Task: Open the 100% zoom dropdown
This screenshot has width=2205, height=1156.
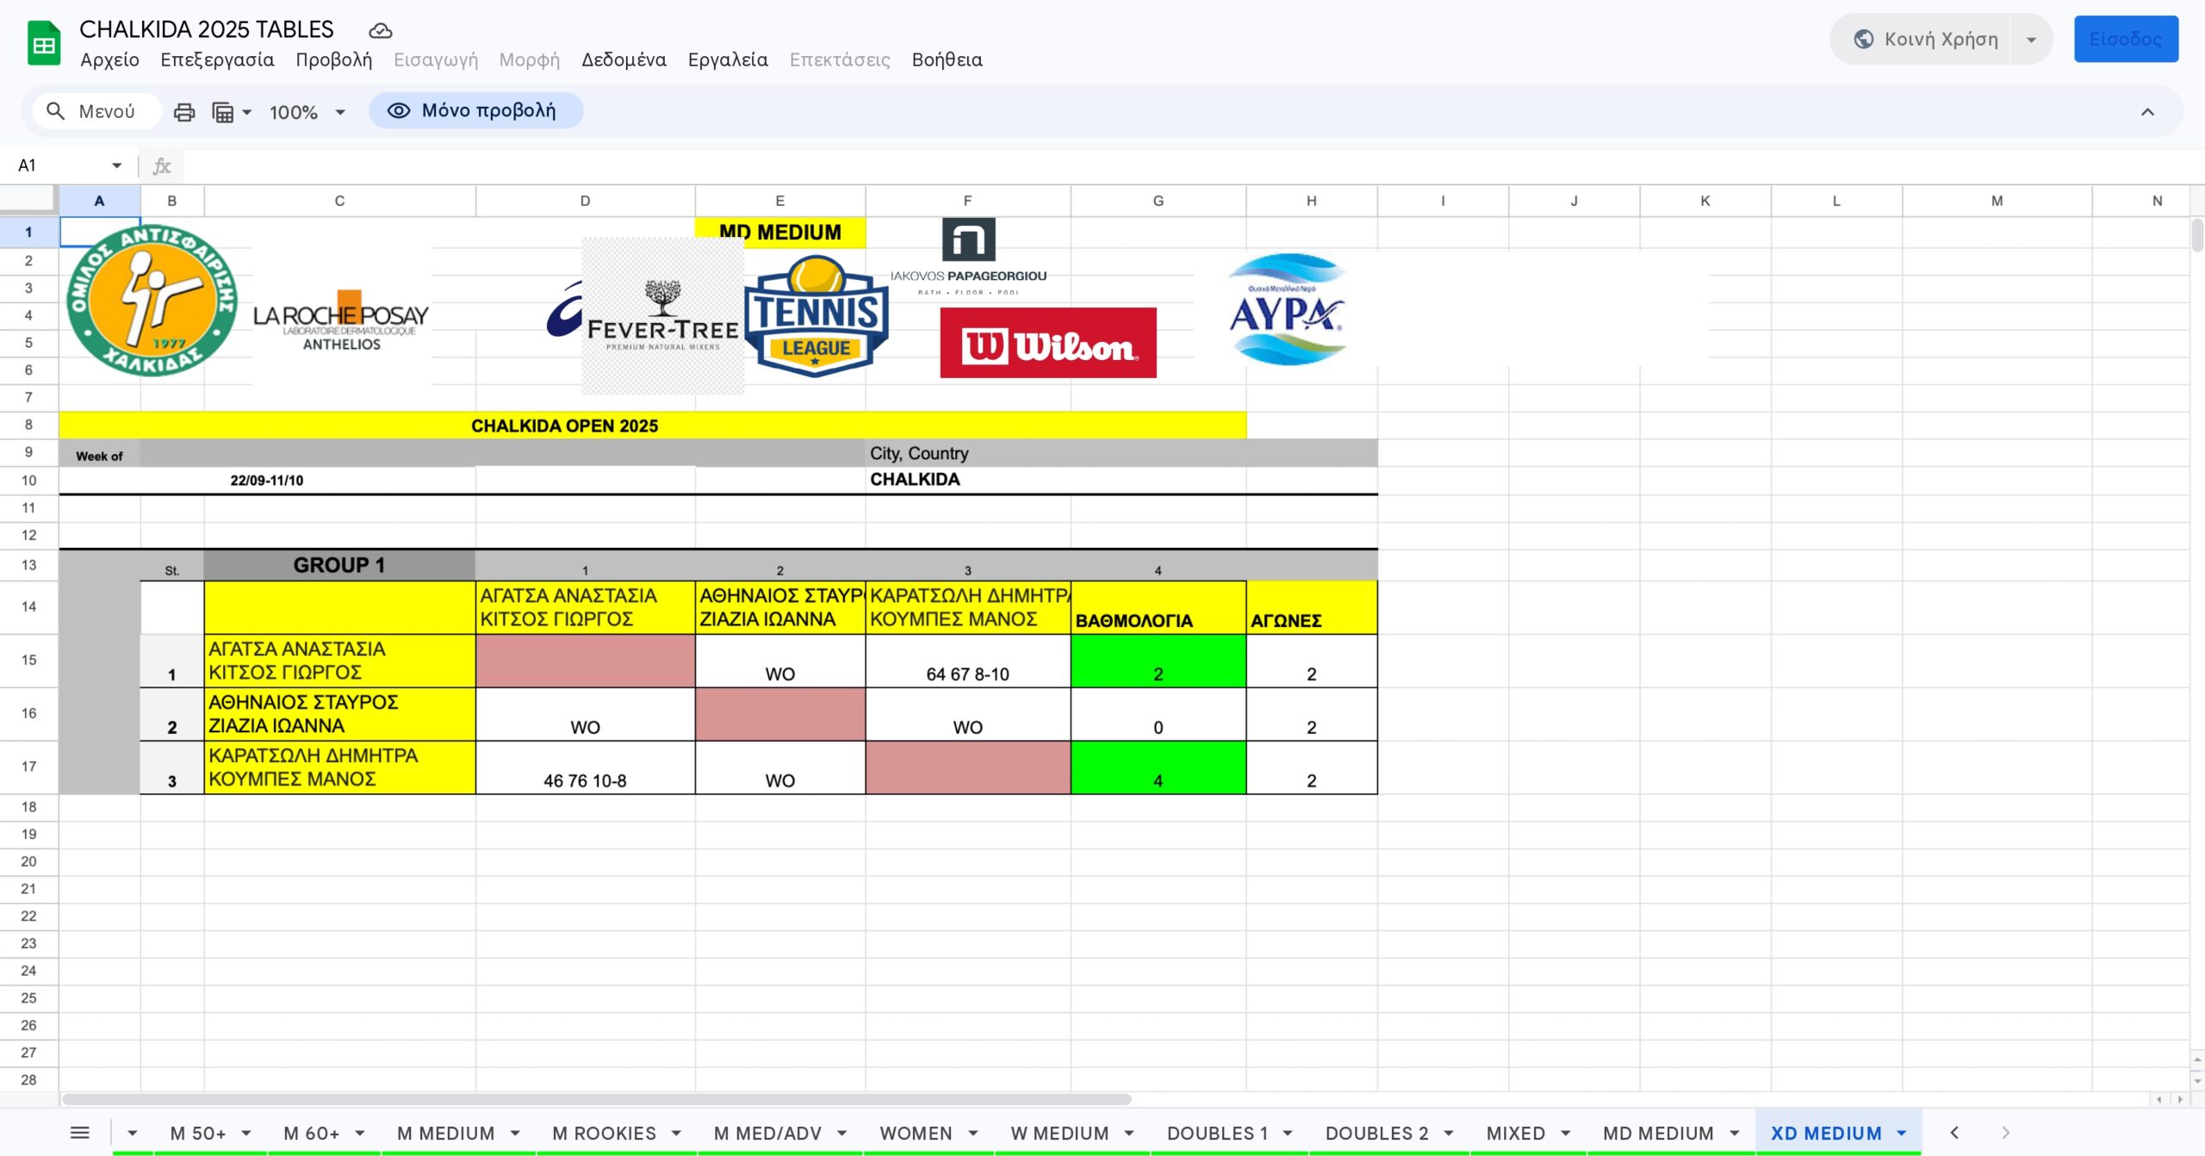Action: 307,112
